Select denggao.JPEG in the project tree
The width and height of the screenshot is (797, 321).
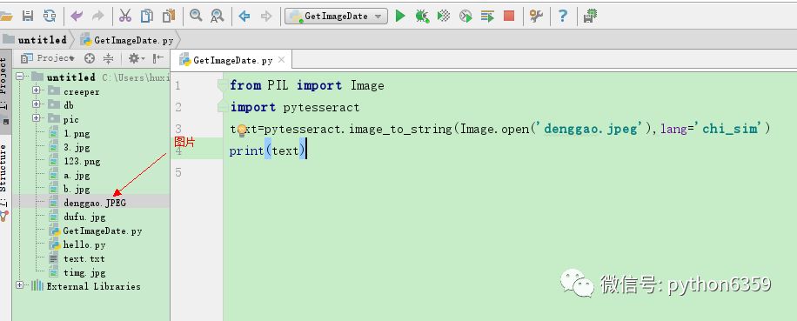tap(95, 204)
